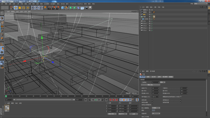Add a light object bulb icon
The image size is (210, 118).
point(90,8)
